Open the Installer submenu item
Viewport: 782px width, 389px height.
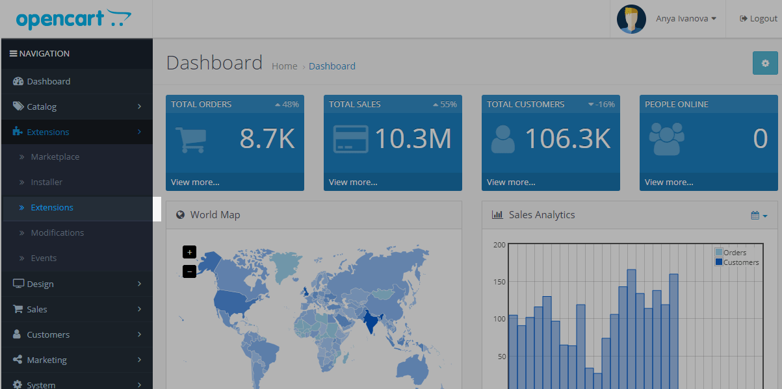[x=47, y=182]
